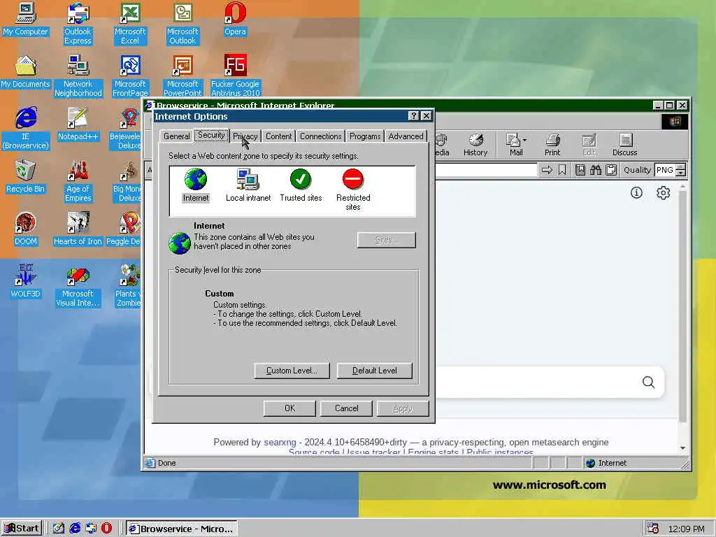Screen dimensions: 716x537
Task: Open the Mail button dropdown arrow
Action: click(524, 141)
